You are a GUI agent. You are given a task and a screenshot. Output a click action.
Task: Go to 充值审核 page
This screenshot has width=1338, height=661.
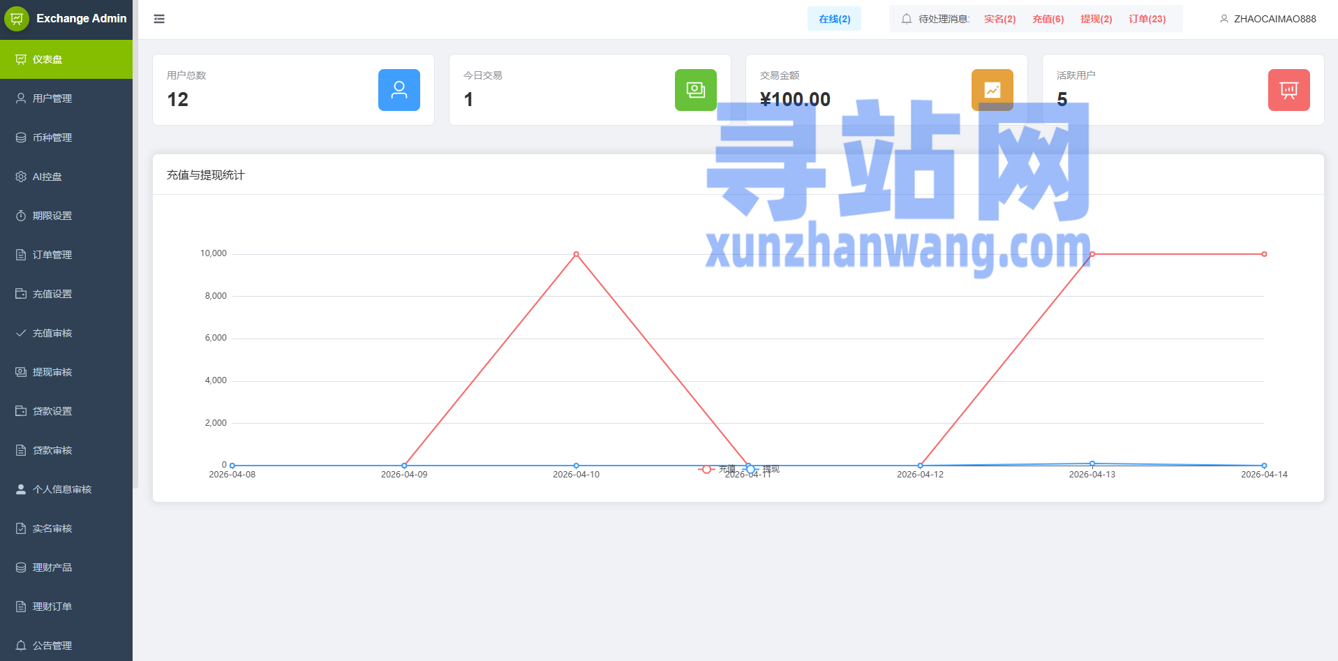click(x=66, y=333)
